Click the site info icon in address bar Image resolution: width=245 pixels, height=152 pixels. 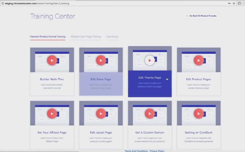click(3, 3)
